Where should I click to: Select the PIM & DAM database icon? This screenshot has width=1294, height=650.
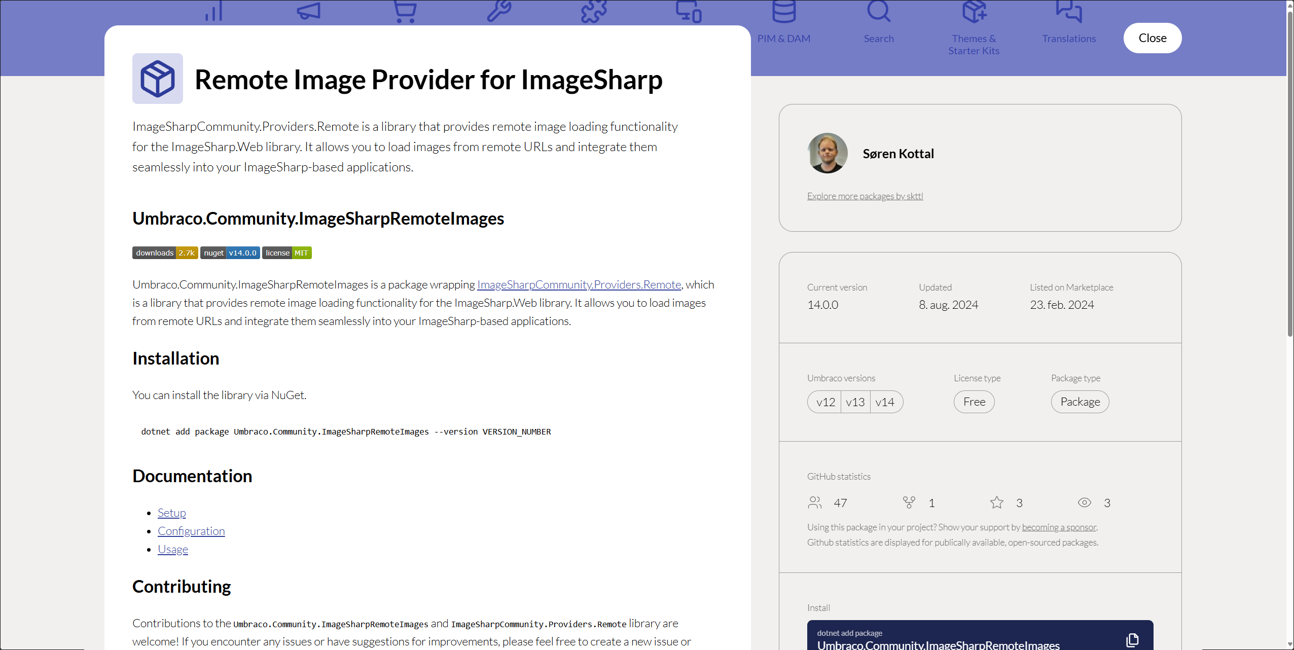[783, 13]
